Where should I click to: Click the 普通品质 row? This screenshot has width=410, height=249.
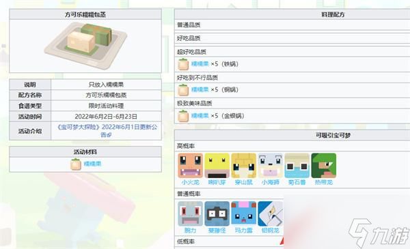click(292, 25)
